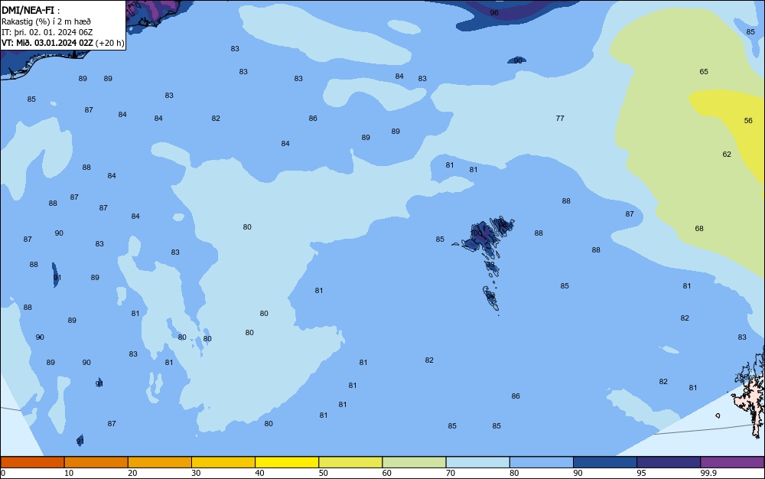Screen dimensions: 765x479
Task: Click the 80–90 medium blue legend swatch
Action: tap(542, 462)
